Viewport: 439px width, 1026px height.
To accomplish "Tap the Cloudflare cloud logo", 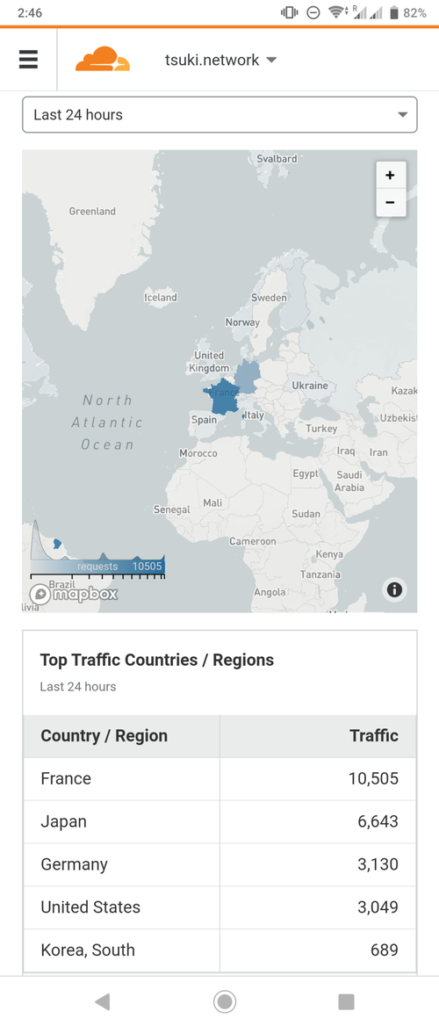I will tap(103, 60).
